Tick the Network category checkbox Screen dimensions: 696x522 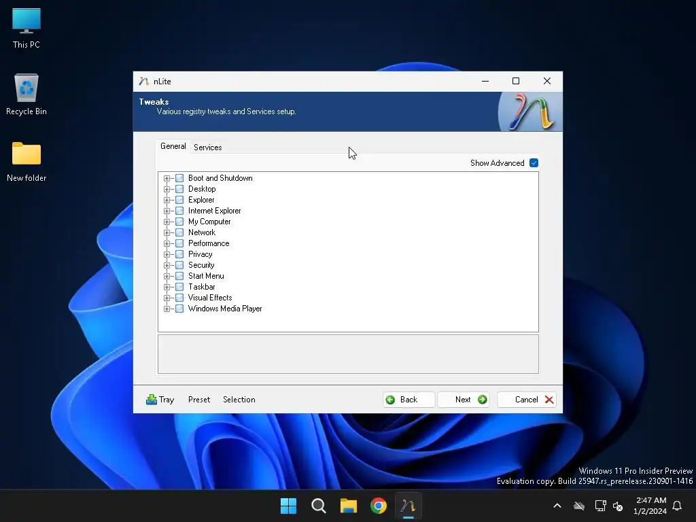[179, 232]
